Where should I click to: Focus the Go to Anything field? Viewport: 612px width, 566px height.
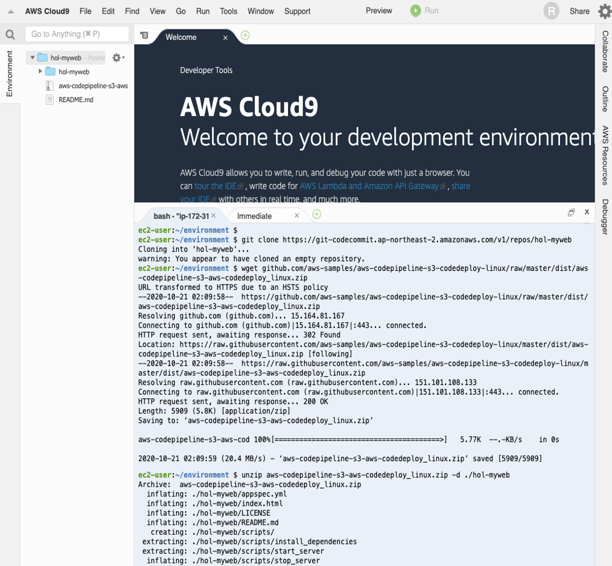pyautogui.click(x=77, y=34)
